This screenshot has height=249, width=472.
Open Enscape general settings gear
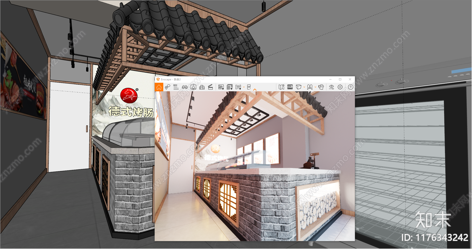click(340, 87)
